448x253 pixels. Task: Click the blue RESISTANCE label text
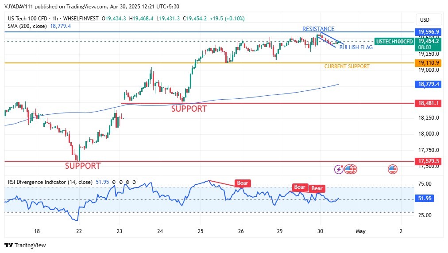318,29
